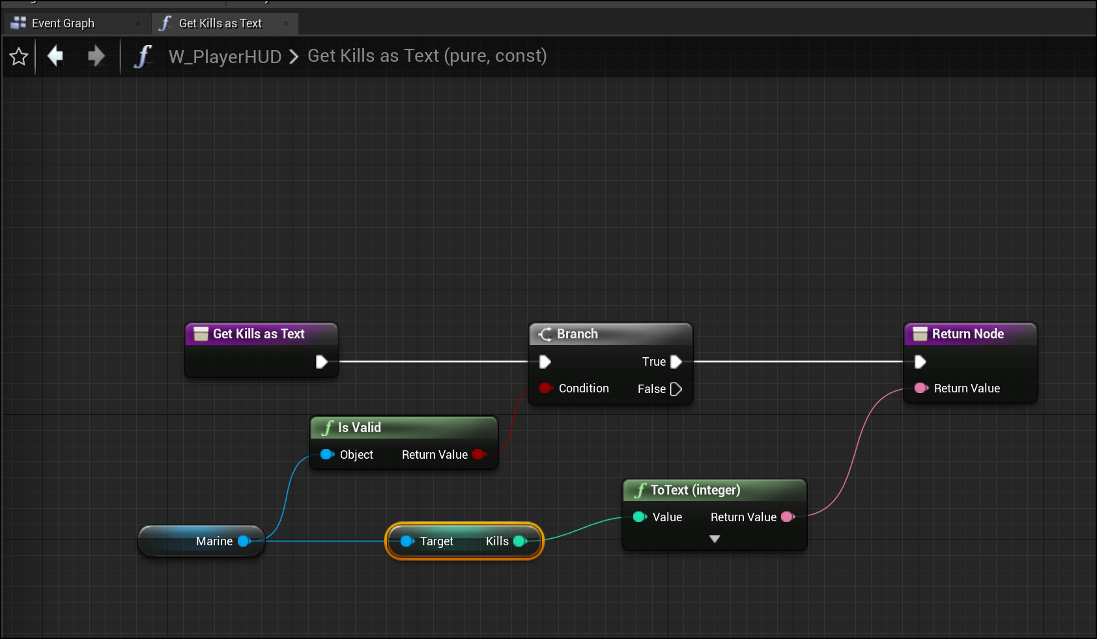Viewport: 1097px width, 639px height.
Task: Click the Return Node execution input pin
Action: click(920, 362)
